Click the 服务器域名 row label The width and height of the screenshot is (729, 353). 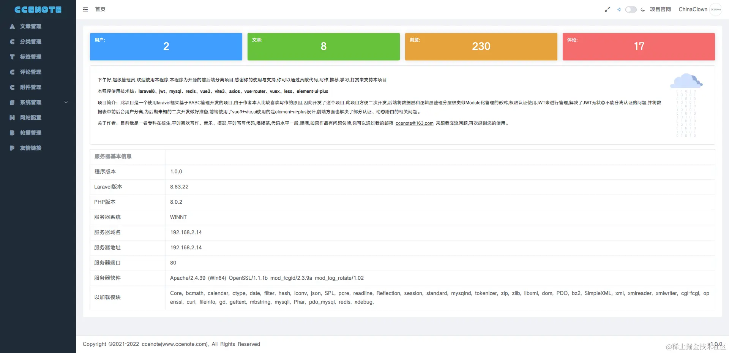pyautogui.click(x=107, y=233)
